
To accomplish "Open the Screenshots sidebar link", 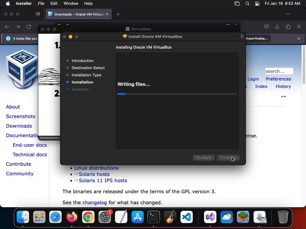I will click(x=21, y=116).
